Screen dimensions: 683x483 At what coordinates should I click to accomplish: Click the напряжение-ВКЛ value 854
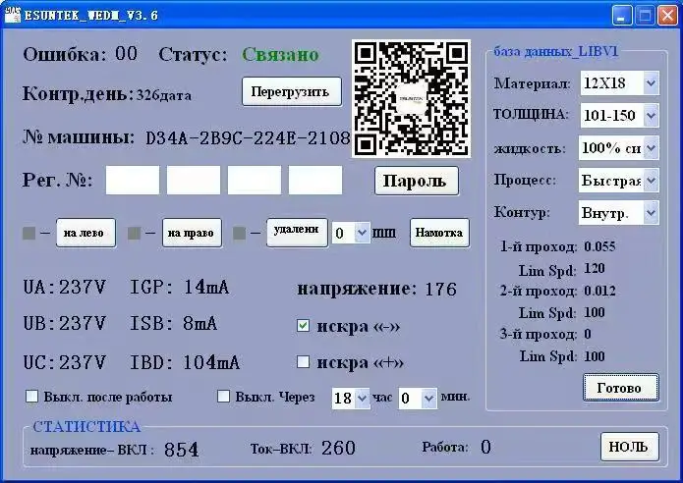click(x=181, y=450)
